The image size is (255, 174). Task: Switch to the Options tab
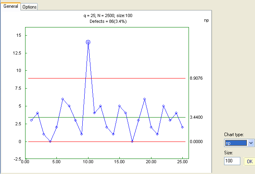click(29, 7)
